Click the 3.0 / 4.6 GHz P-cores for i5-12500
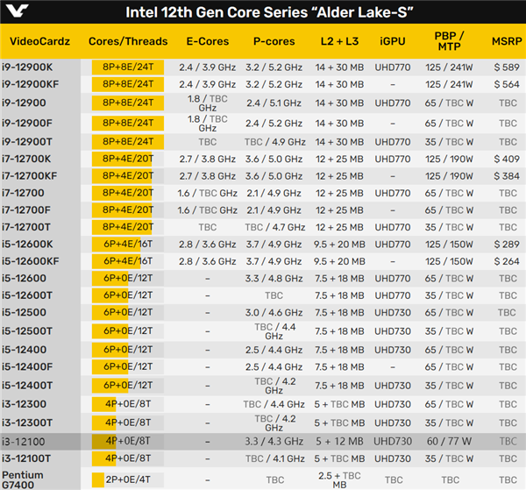 pyautogui.click(x=274, y=313)
